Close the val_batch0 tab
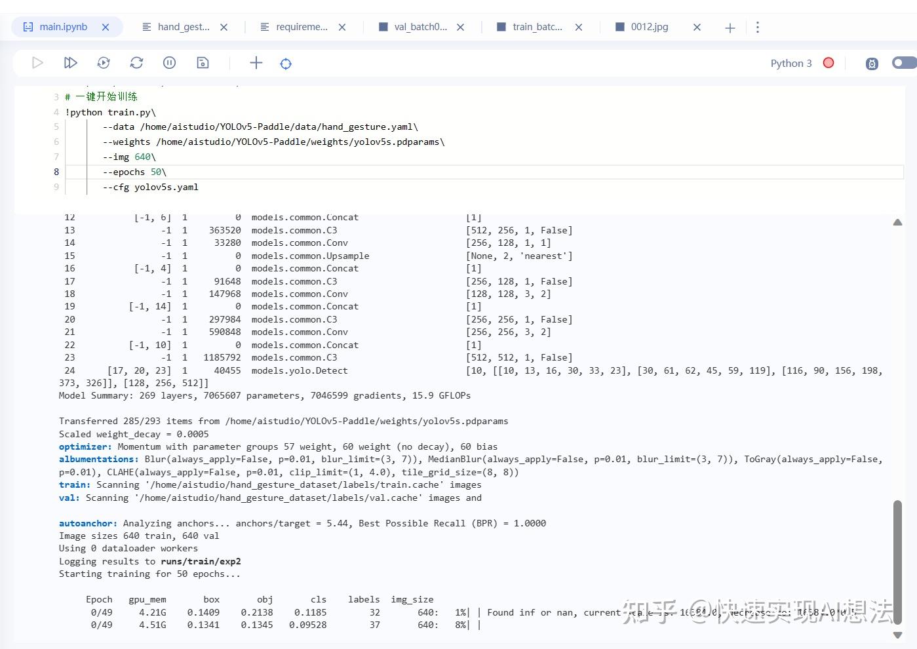This screenshot has height=649, width=917. pos(461,28)
